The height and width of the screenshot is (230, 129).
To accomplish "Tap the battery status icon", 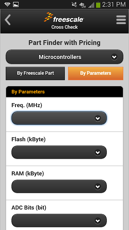I will coord(98,5).
